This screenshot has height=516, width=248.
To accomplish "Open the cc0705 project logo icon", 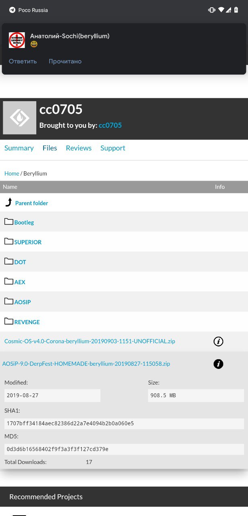I will [19, 118].
